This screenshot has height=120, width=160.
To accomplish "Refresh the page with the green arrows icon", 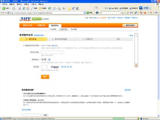I will pos(24,8).
